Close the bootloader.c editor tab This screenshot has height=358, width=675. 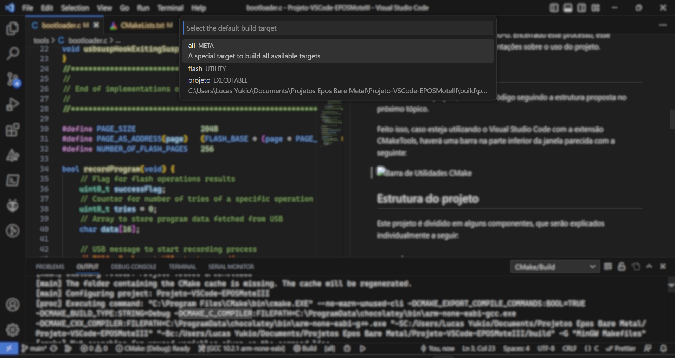(96, 25)
